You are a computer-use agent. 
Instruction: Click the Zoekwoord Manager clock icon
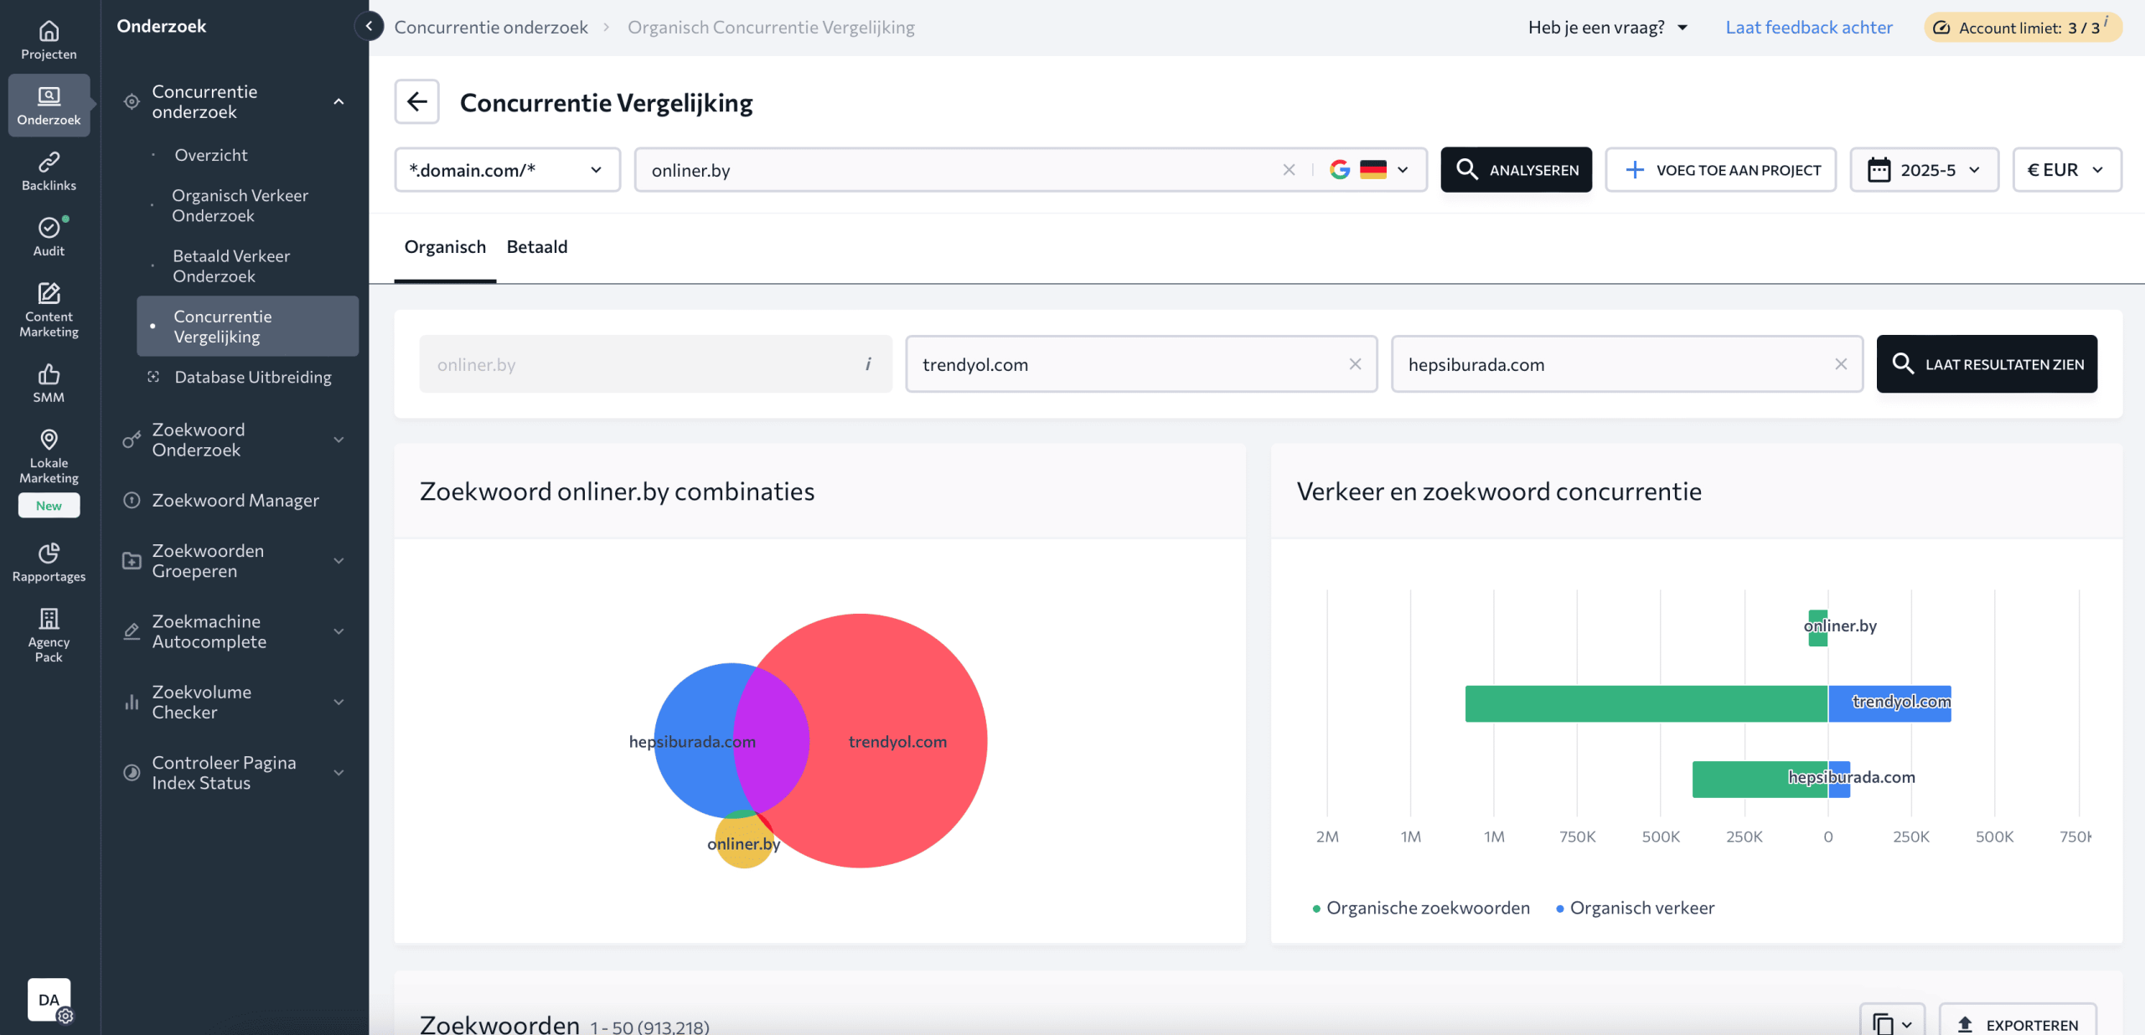[x=132, y=500]
